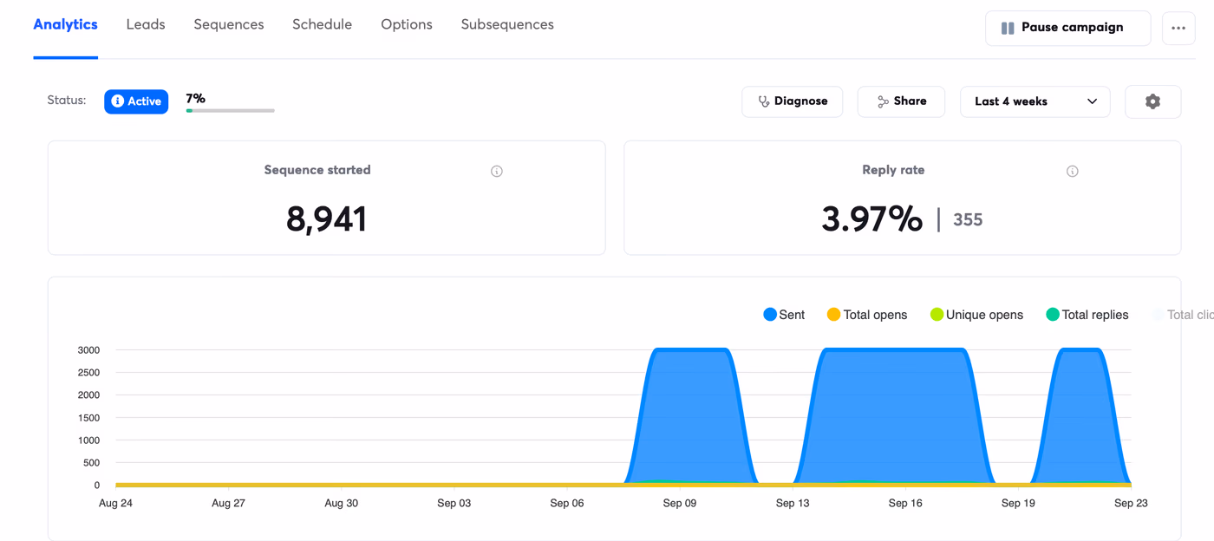Expand the Last 4 weeks date dropdown
This screenshot has height=541, width=1214.
[1035, 101]
